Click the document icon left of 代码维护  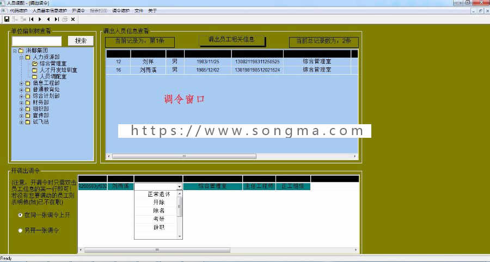pyautogui.click(x=4, y=11)
